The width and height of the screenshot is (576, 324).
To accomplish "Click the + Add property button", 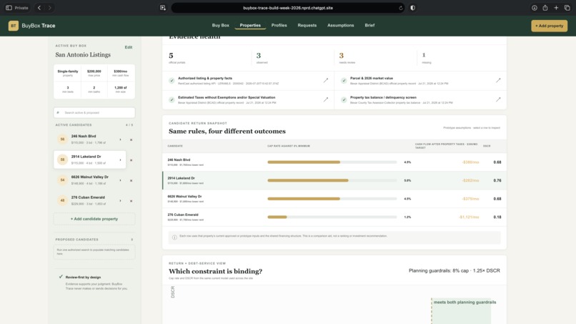I will [x=549, y=26].
